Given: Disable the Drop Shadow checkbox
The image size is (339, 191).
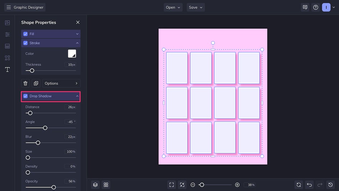Looking at the screenshot, I should click(25, 96).
